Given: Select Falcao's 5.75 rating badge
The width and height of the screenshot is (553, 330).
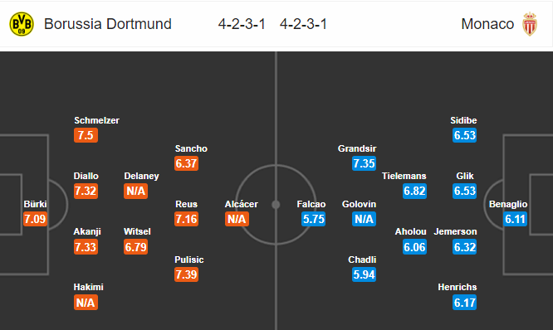Looking at the screenshot, I should coord(314,219).
